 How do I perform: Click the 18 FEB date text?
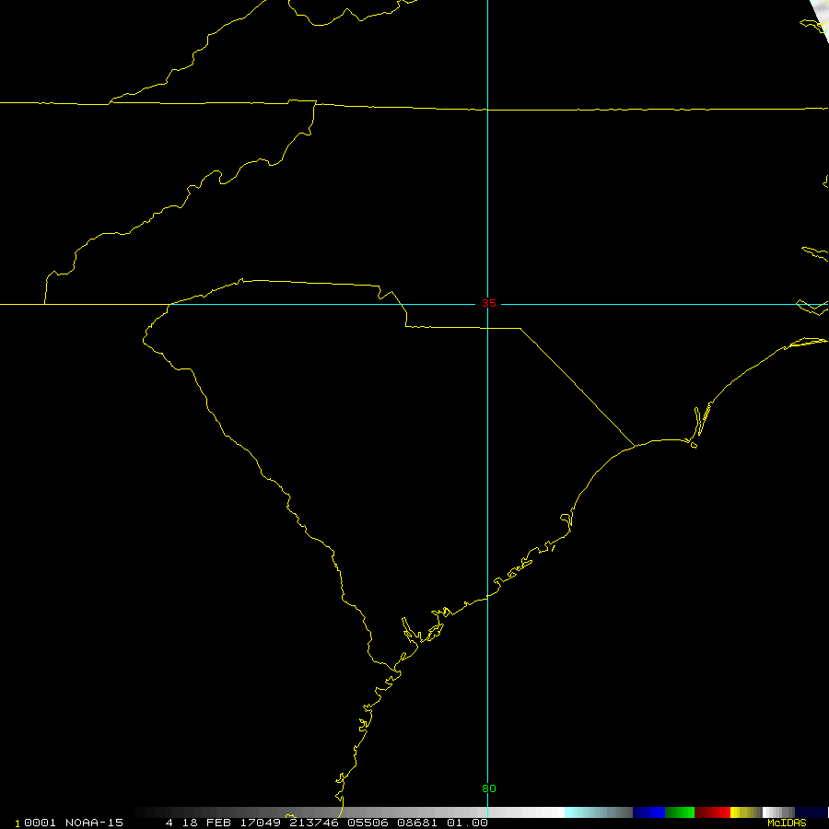[x=203, y=823]
